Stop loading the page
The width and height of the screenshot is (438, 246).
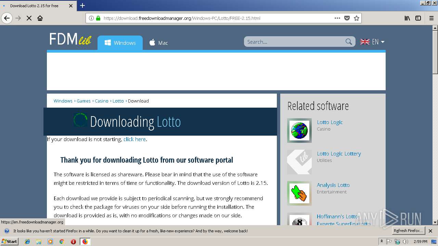tap(29, 18)
